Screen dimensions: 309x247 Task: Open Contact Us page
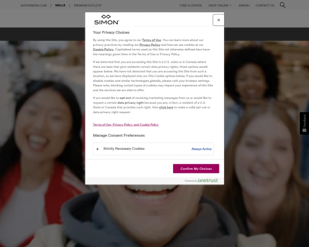265,6
